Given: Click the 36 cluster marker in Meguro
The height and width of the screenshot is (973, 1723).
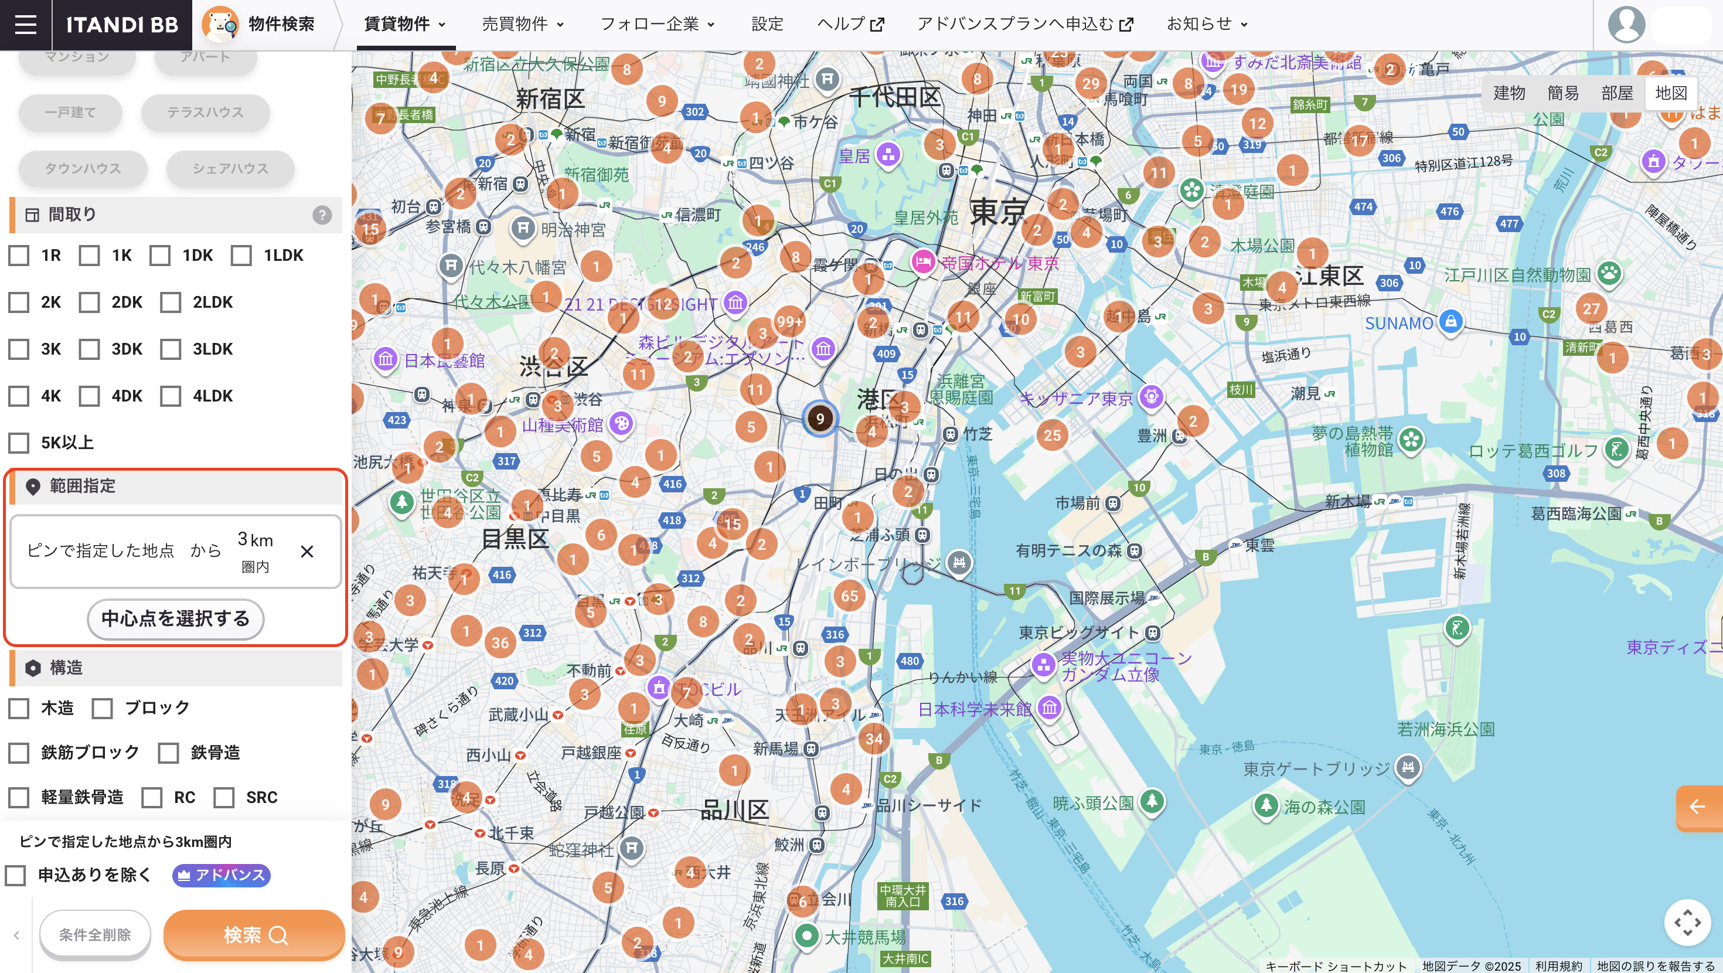Looking at the screenshot, I should coord(500,643).
